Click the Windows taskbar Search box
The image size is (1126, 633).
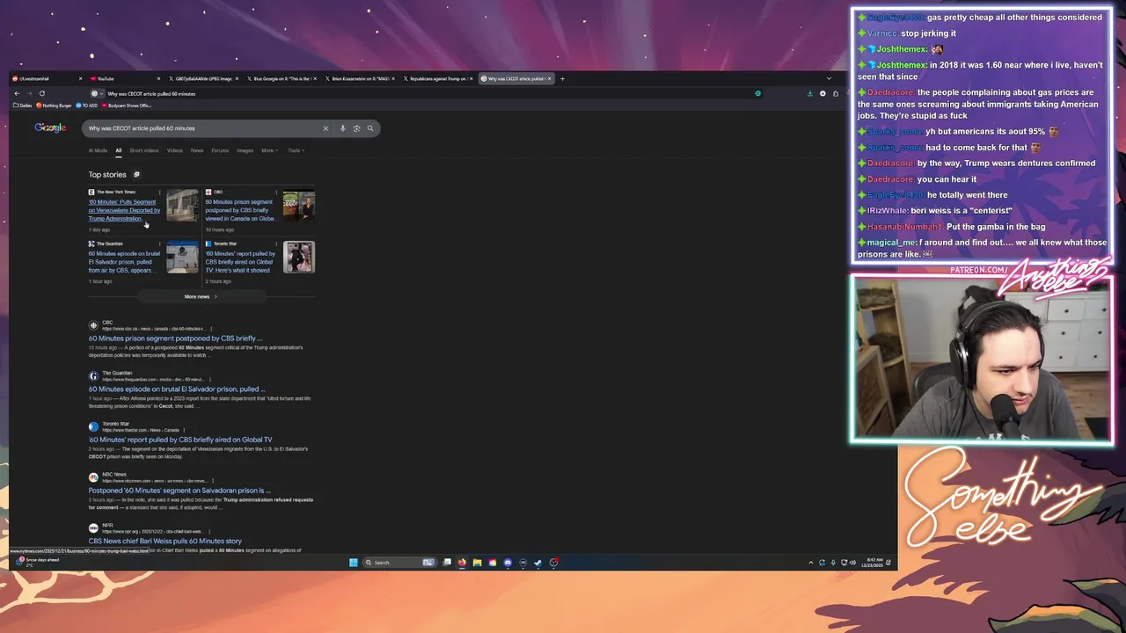[x=399, y=563]
